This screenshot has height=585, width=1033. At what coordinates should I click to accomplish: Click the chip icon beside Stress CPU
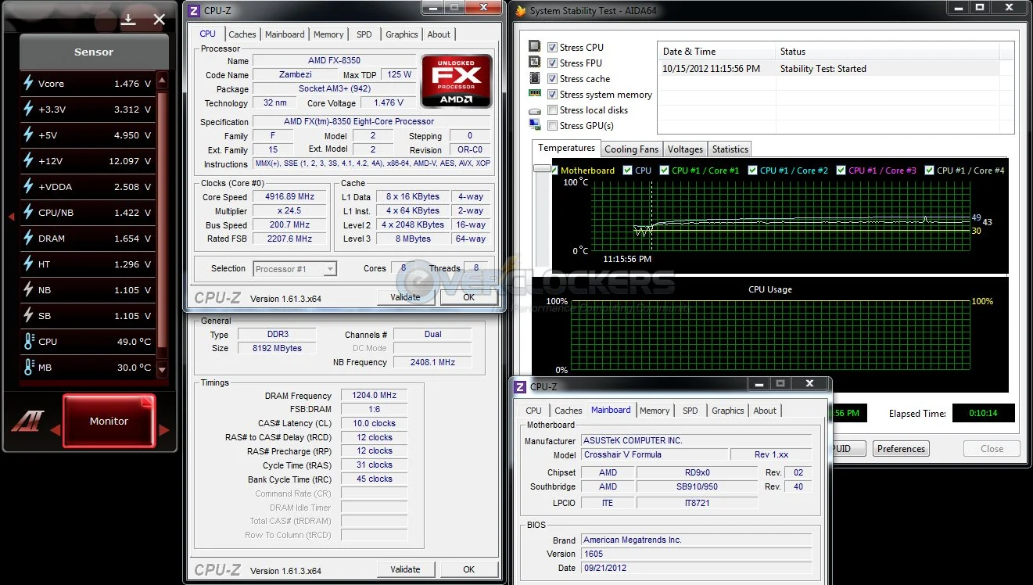(535, 47)
